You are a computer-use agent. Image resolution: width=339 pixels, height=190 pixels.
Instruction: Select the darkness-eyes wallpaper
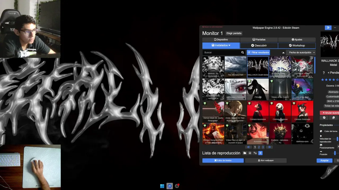302,134
